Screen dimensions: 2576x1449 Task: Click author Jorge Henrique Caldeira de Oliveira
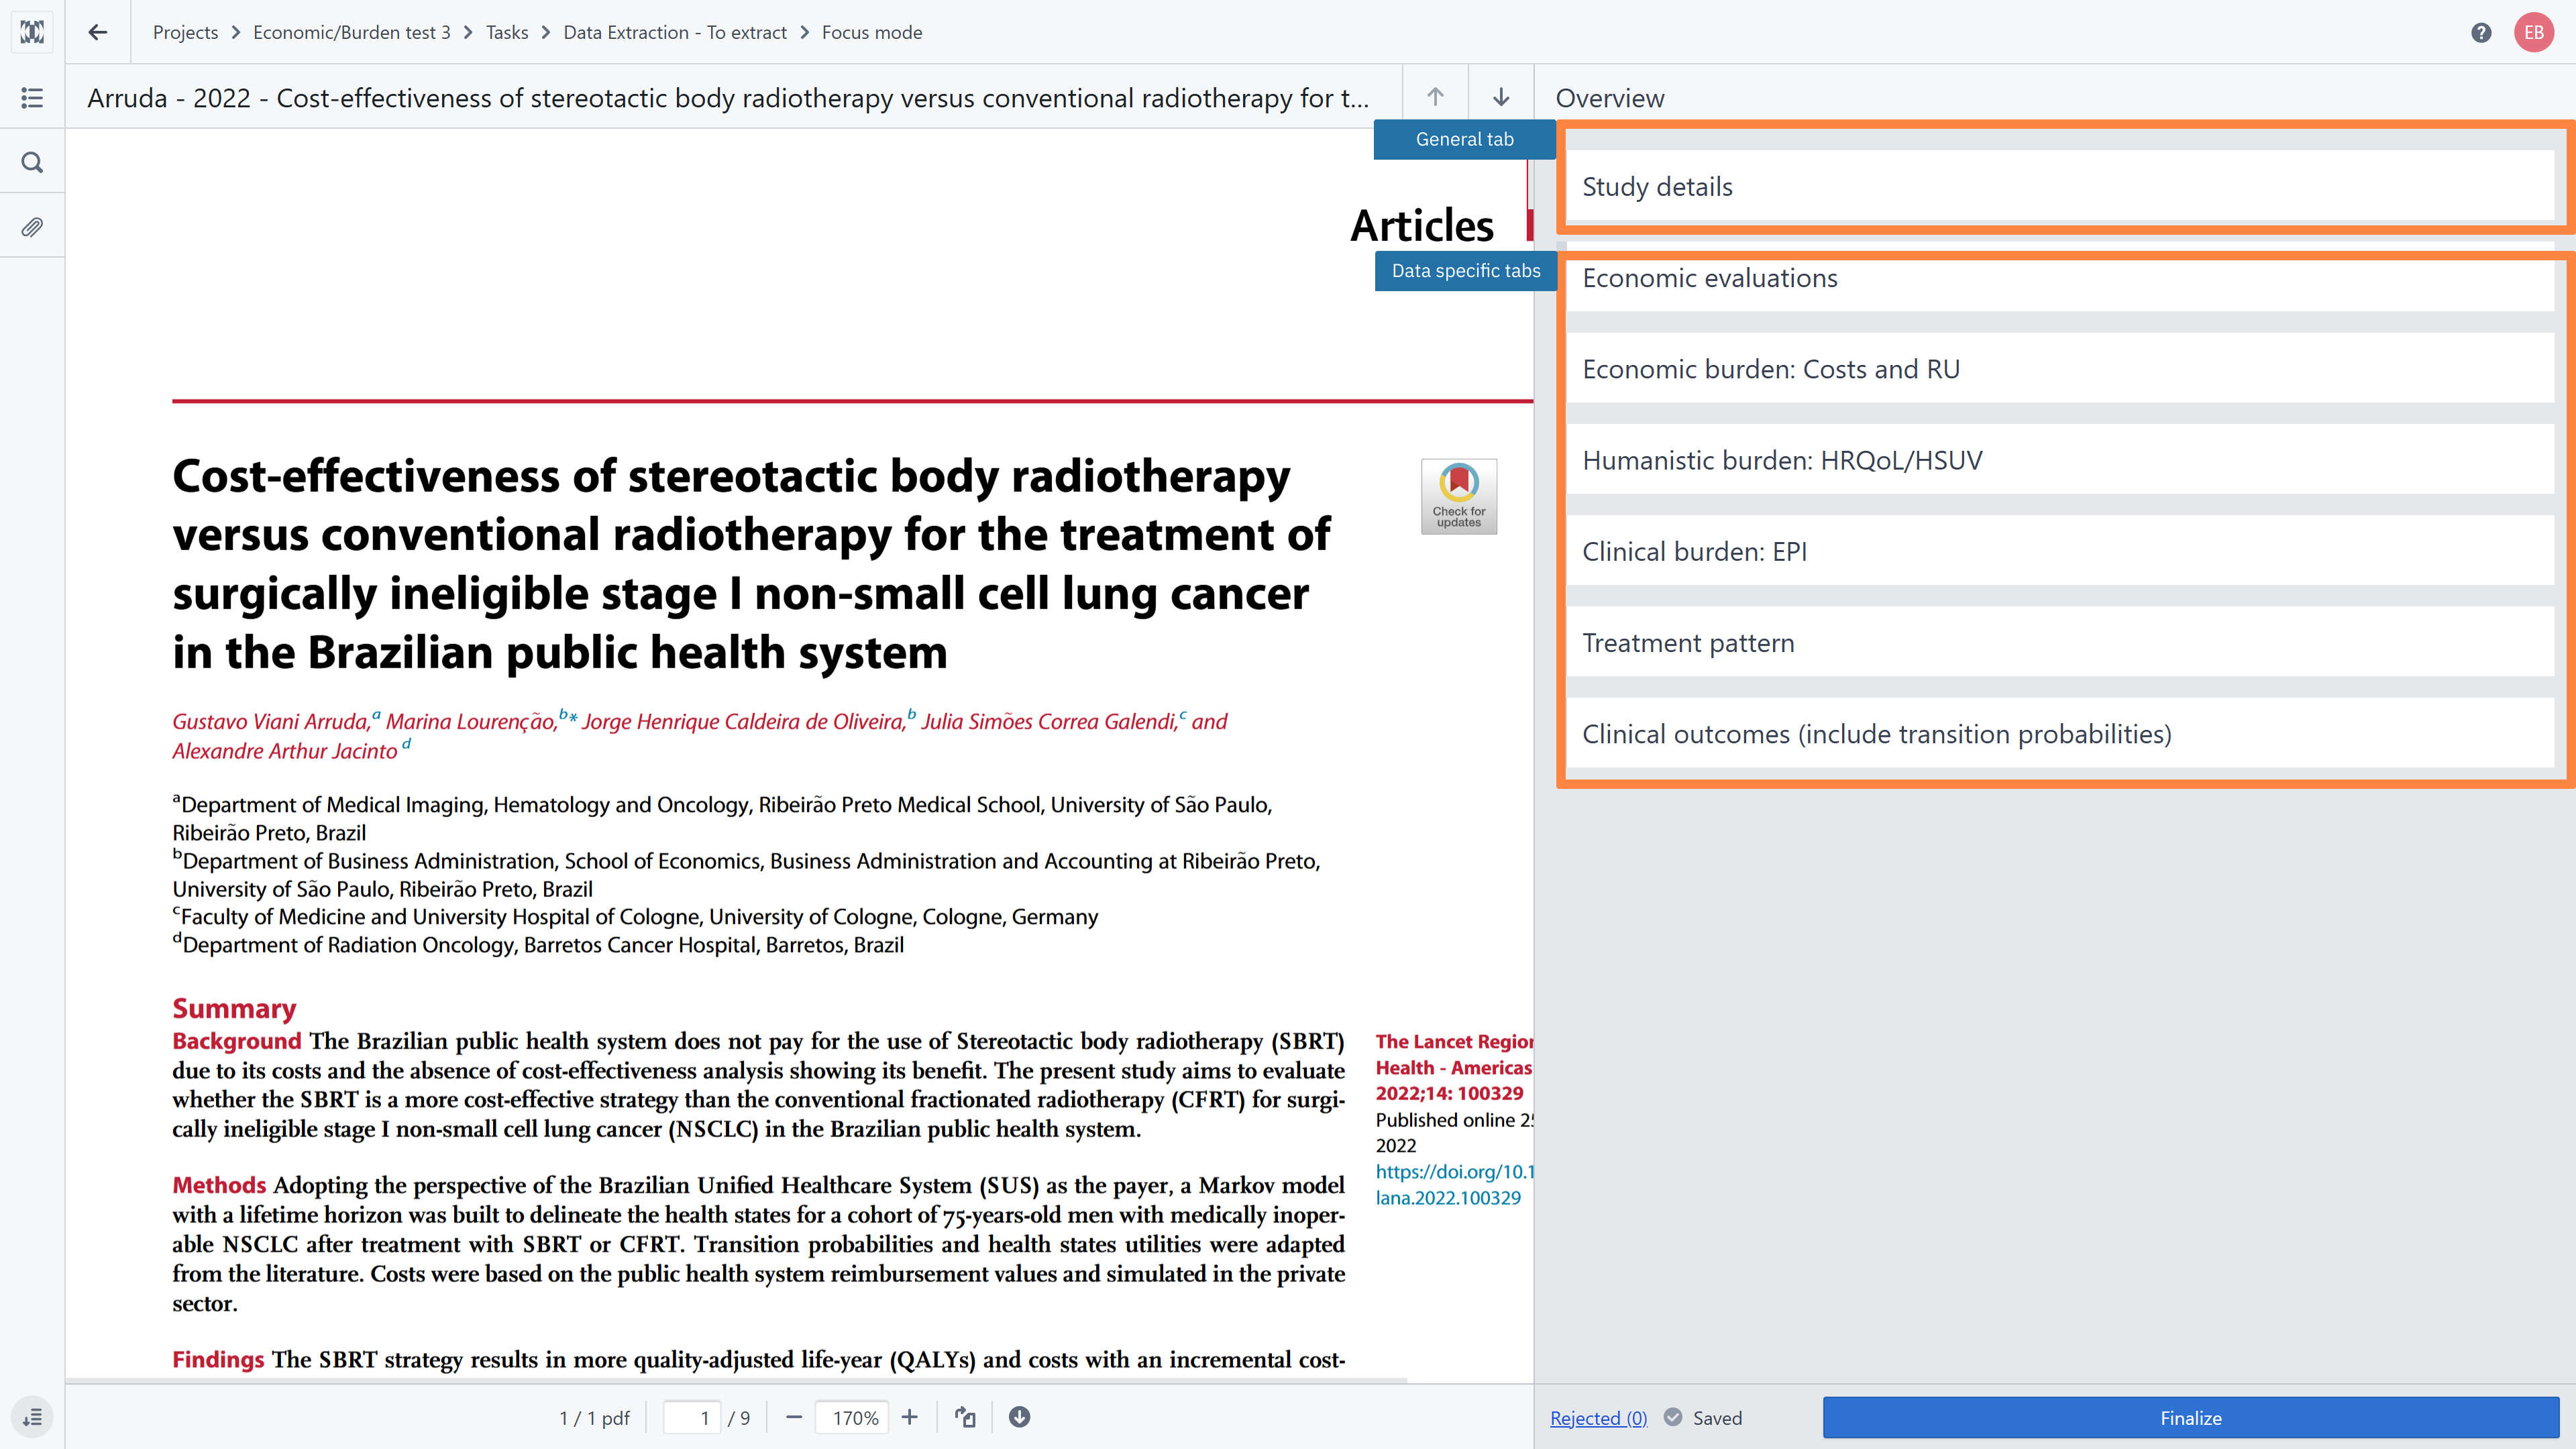click(742, 721)
